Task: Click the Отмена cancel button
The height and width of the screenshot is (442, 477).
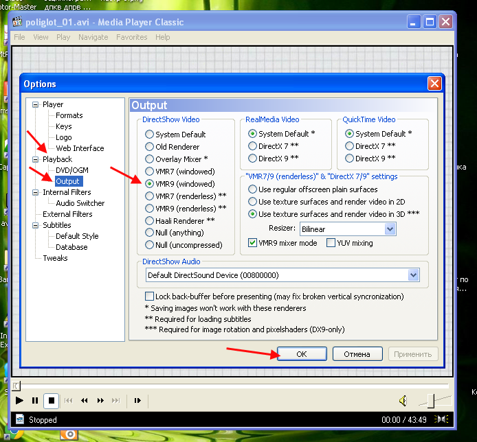Action: 357,354
